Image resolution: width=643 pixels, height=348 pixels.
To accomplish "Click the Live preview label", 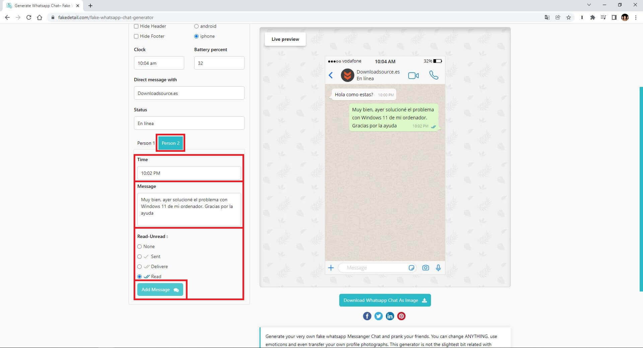I will pos(285,39).
